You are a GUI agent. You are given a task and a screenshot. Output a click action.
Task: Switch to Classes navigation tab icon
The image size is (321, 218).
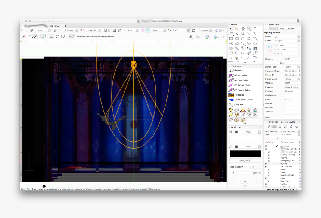pyautogui.click(x=269, y=127)
